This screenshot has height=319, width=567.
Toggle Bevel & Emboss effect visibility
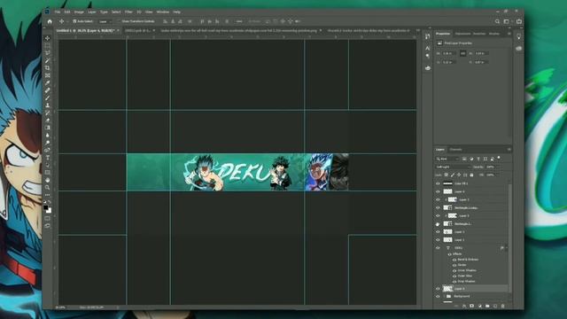(454, 260)
